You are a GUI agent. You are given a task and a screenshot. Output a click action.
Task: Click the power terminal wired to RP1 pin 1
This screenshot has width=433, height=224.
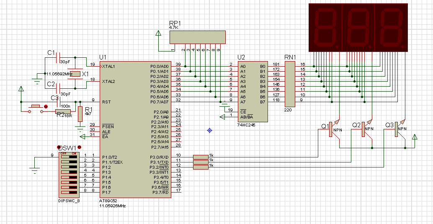(x=159, y=33)
